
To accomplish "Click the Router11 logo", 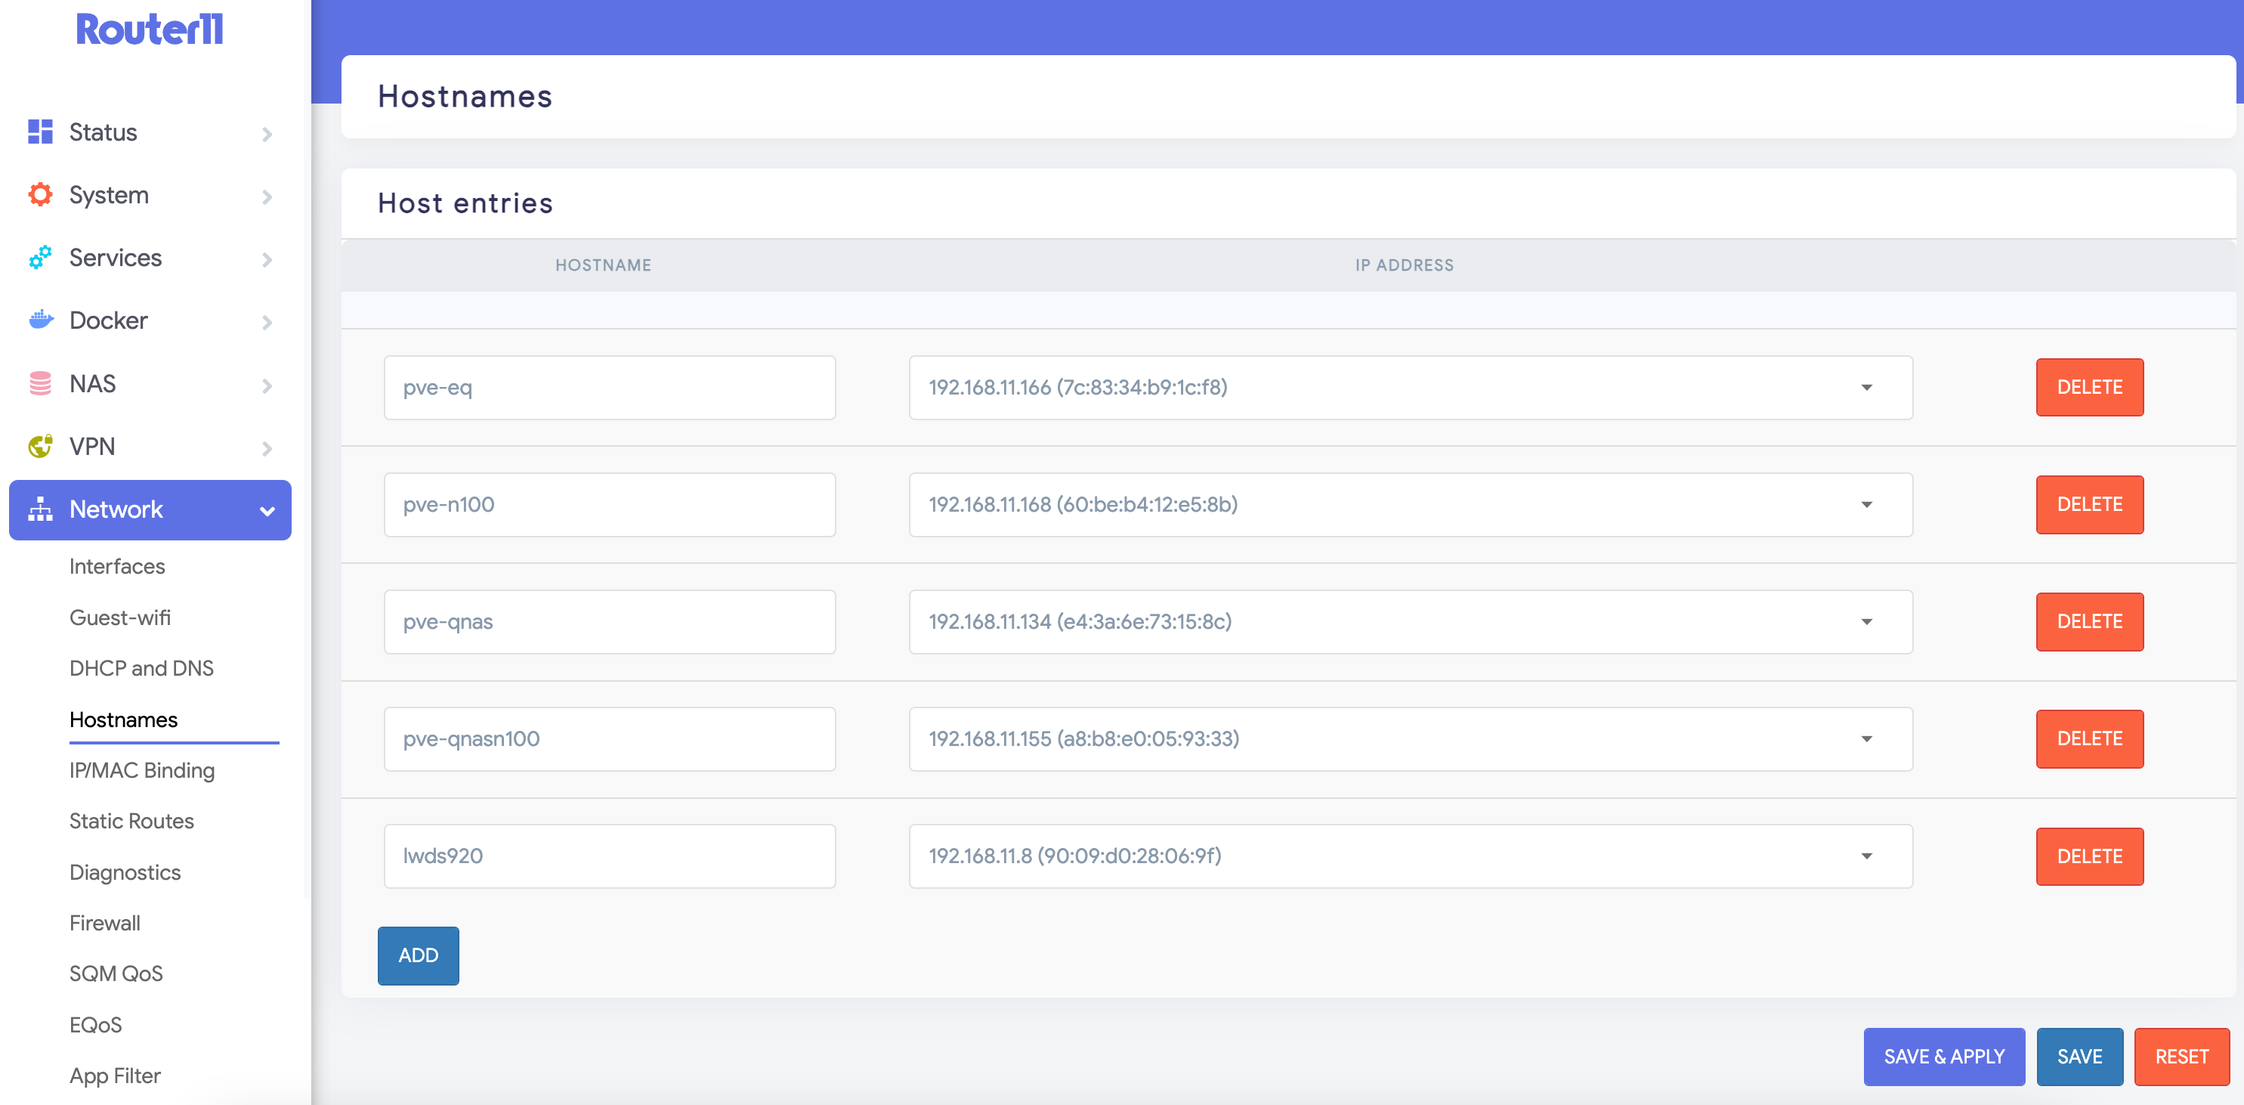I will click(x=150, y=29).
